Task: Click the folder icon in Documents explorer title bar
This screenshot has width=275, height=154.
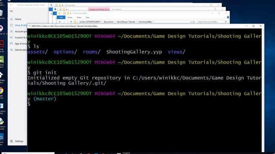Action: tap(60, 5)
